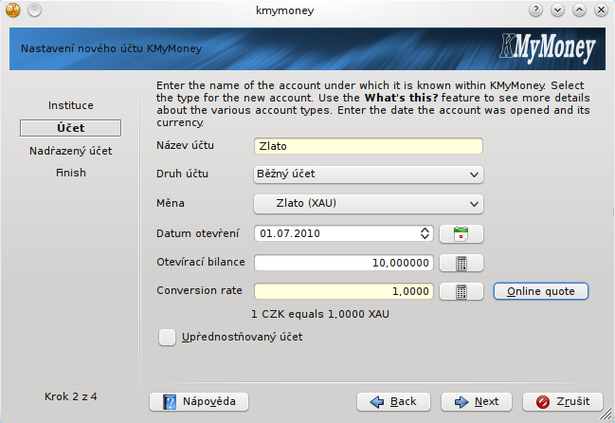The image size is (615, 423).
Task: Select the Nadřazený účet step
Action: click(71, 151)
